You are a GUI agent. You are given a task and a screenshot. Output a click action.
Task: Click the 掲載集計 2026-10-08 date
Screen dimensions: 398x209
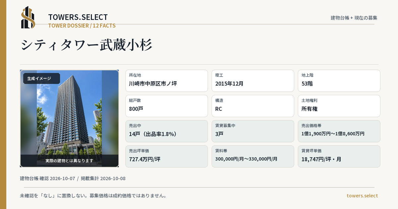tap(103, 178)
